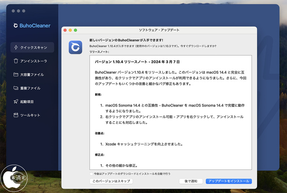Click the rocket icon for 起動項目
The image size is (287, 193).
[x=16, y=101]
